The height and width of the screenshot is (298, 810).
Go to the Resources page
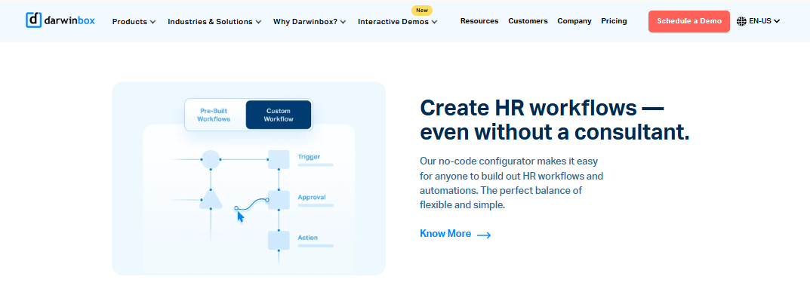479,21
